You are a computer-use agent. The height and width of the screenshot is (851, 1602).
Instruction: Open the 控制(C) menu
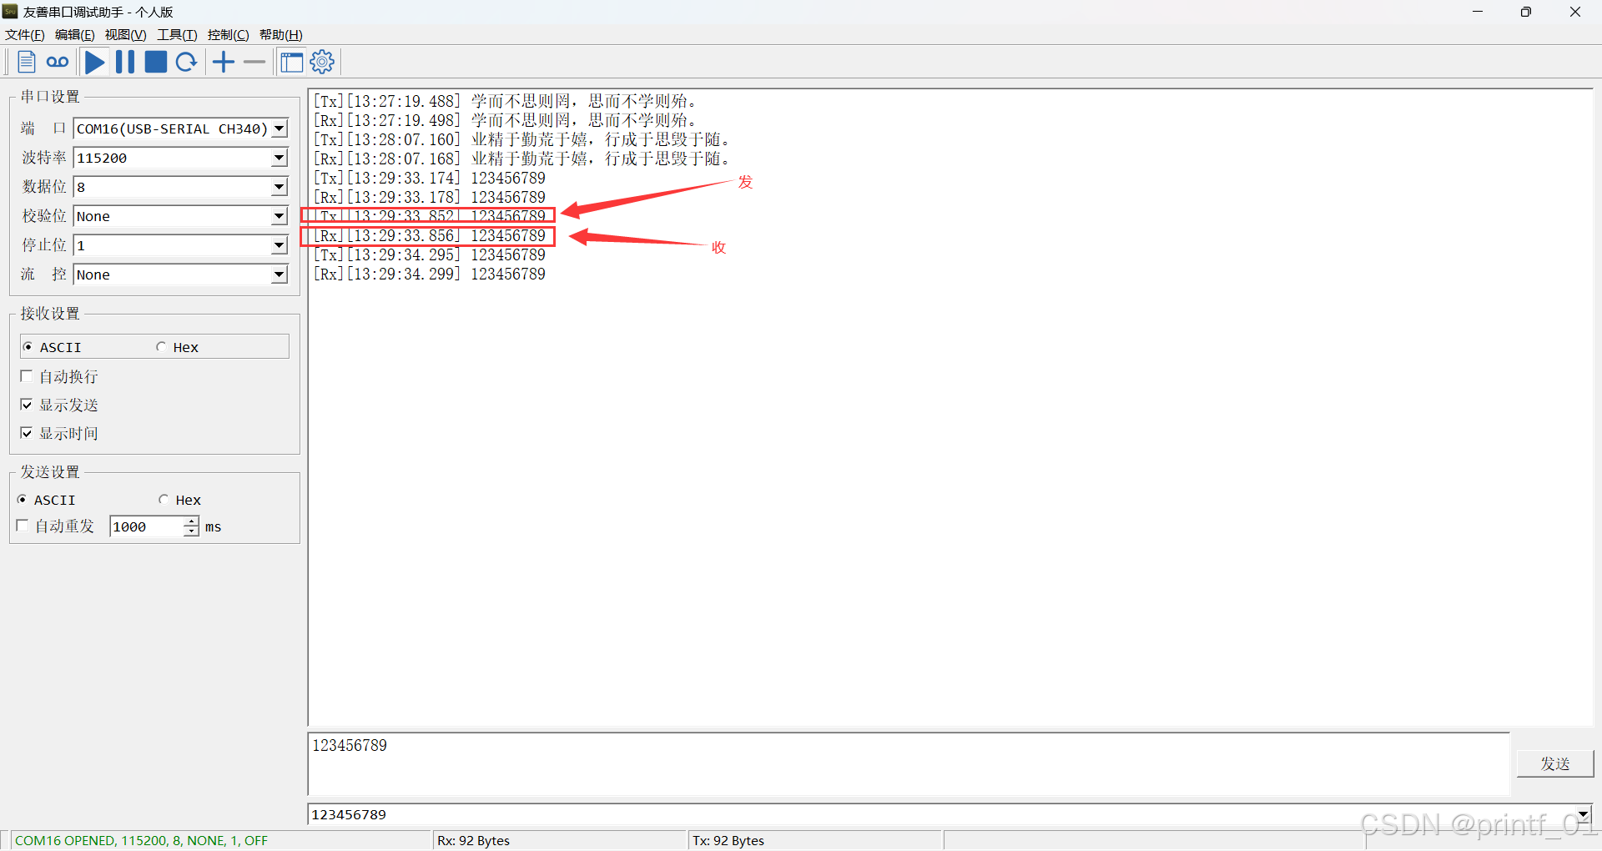[229, 35]
